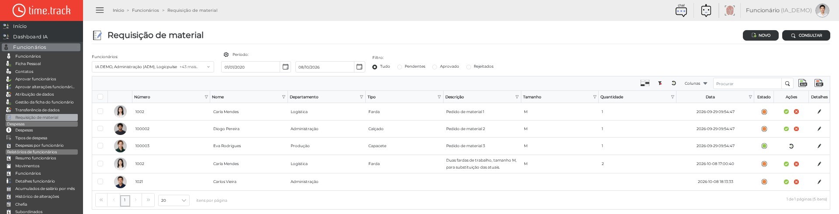Edit details of Carlos Vieira's request

click(x=819, y=182)
